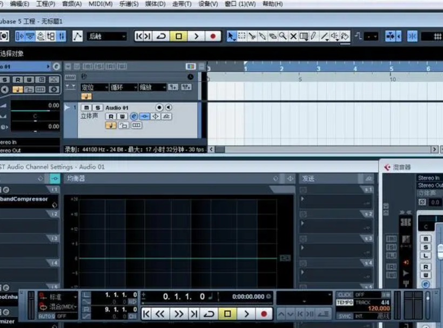Toggle the SYNC button on transport
The height and width of the screenshot is (328, 443).
[345, 316]
